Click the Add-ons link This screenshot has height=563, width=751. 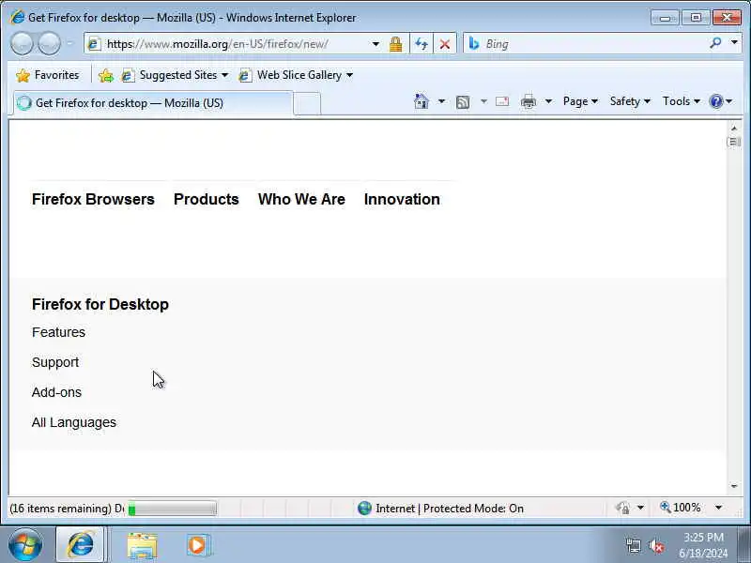[56, 392]
